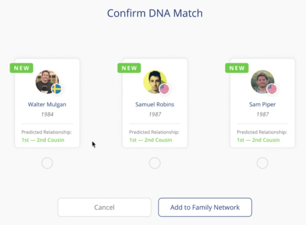306x225 pixels.
Task: Select the radio button under Sam Piper
Action: tap(262, 163)
